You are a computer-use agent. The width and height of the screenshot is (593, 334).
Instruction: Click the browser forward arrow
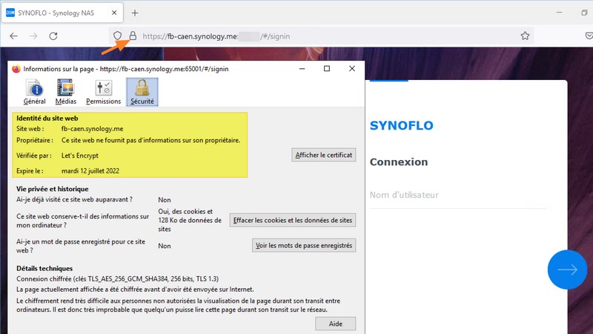point(33,36)
